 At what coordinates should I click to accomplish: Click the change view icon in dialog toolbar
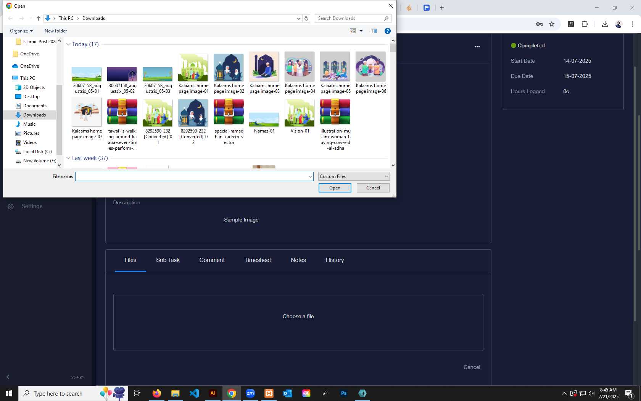353,31
